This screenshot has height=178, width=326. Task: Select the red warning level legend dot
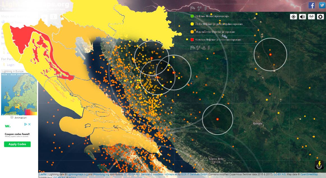192,40
